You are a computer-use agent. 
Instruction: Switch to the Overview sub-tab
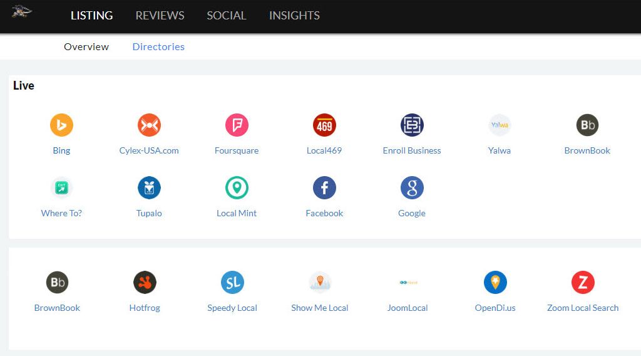click(86, 46)
